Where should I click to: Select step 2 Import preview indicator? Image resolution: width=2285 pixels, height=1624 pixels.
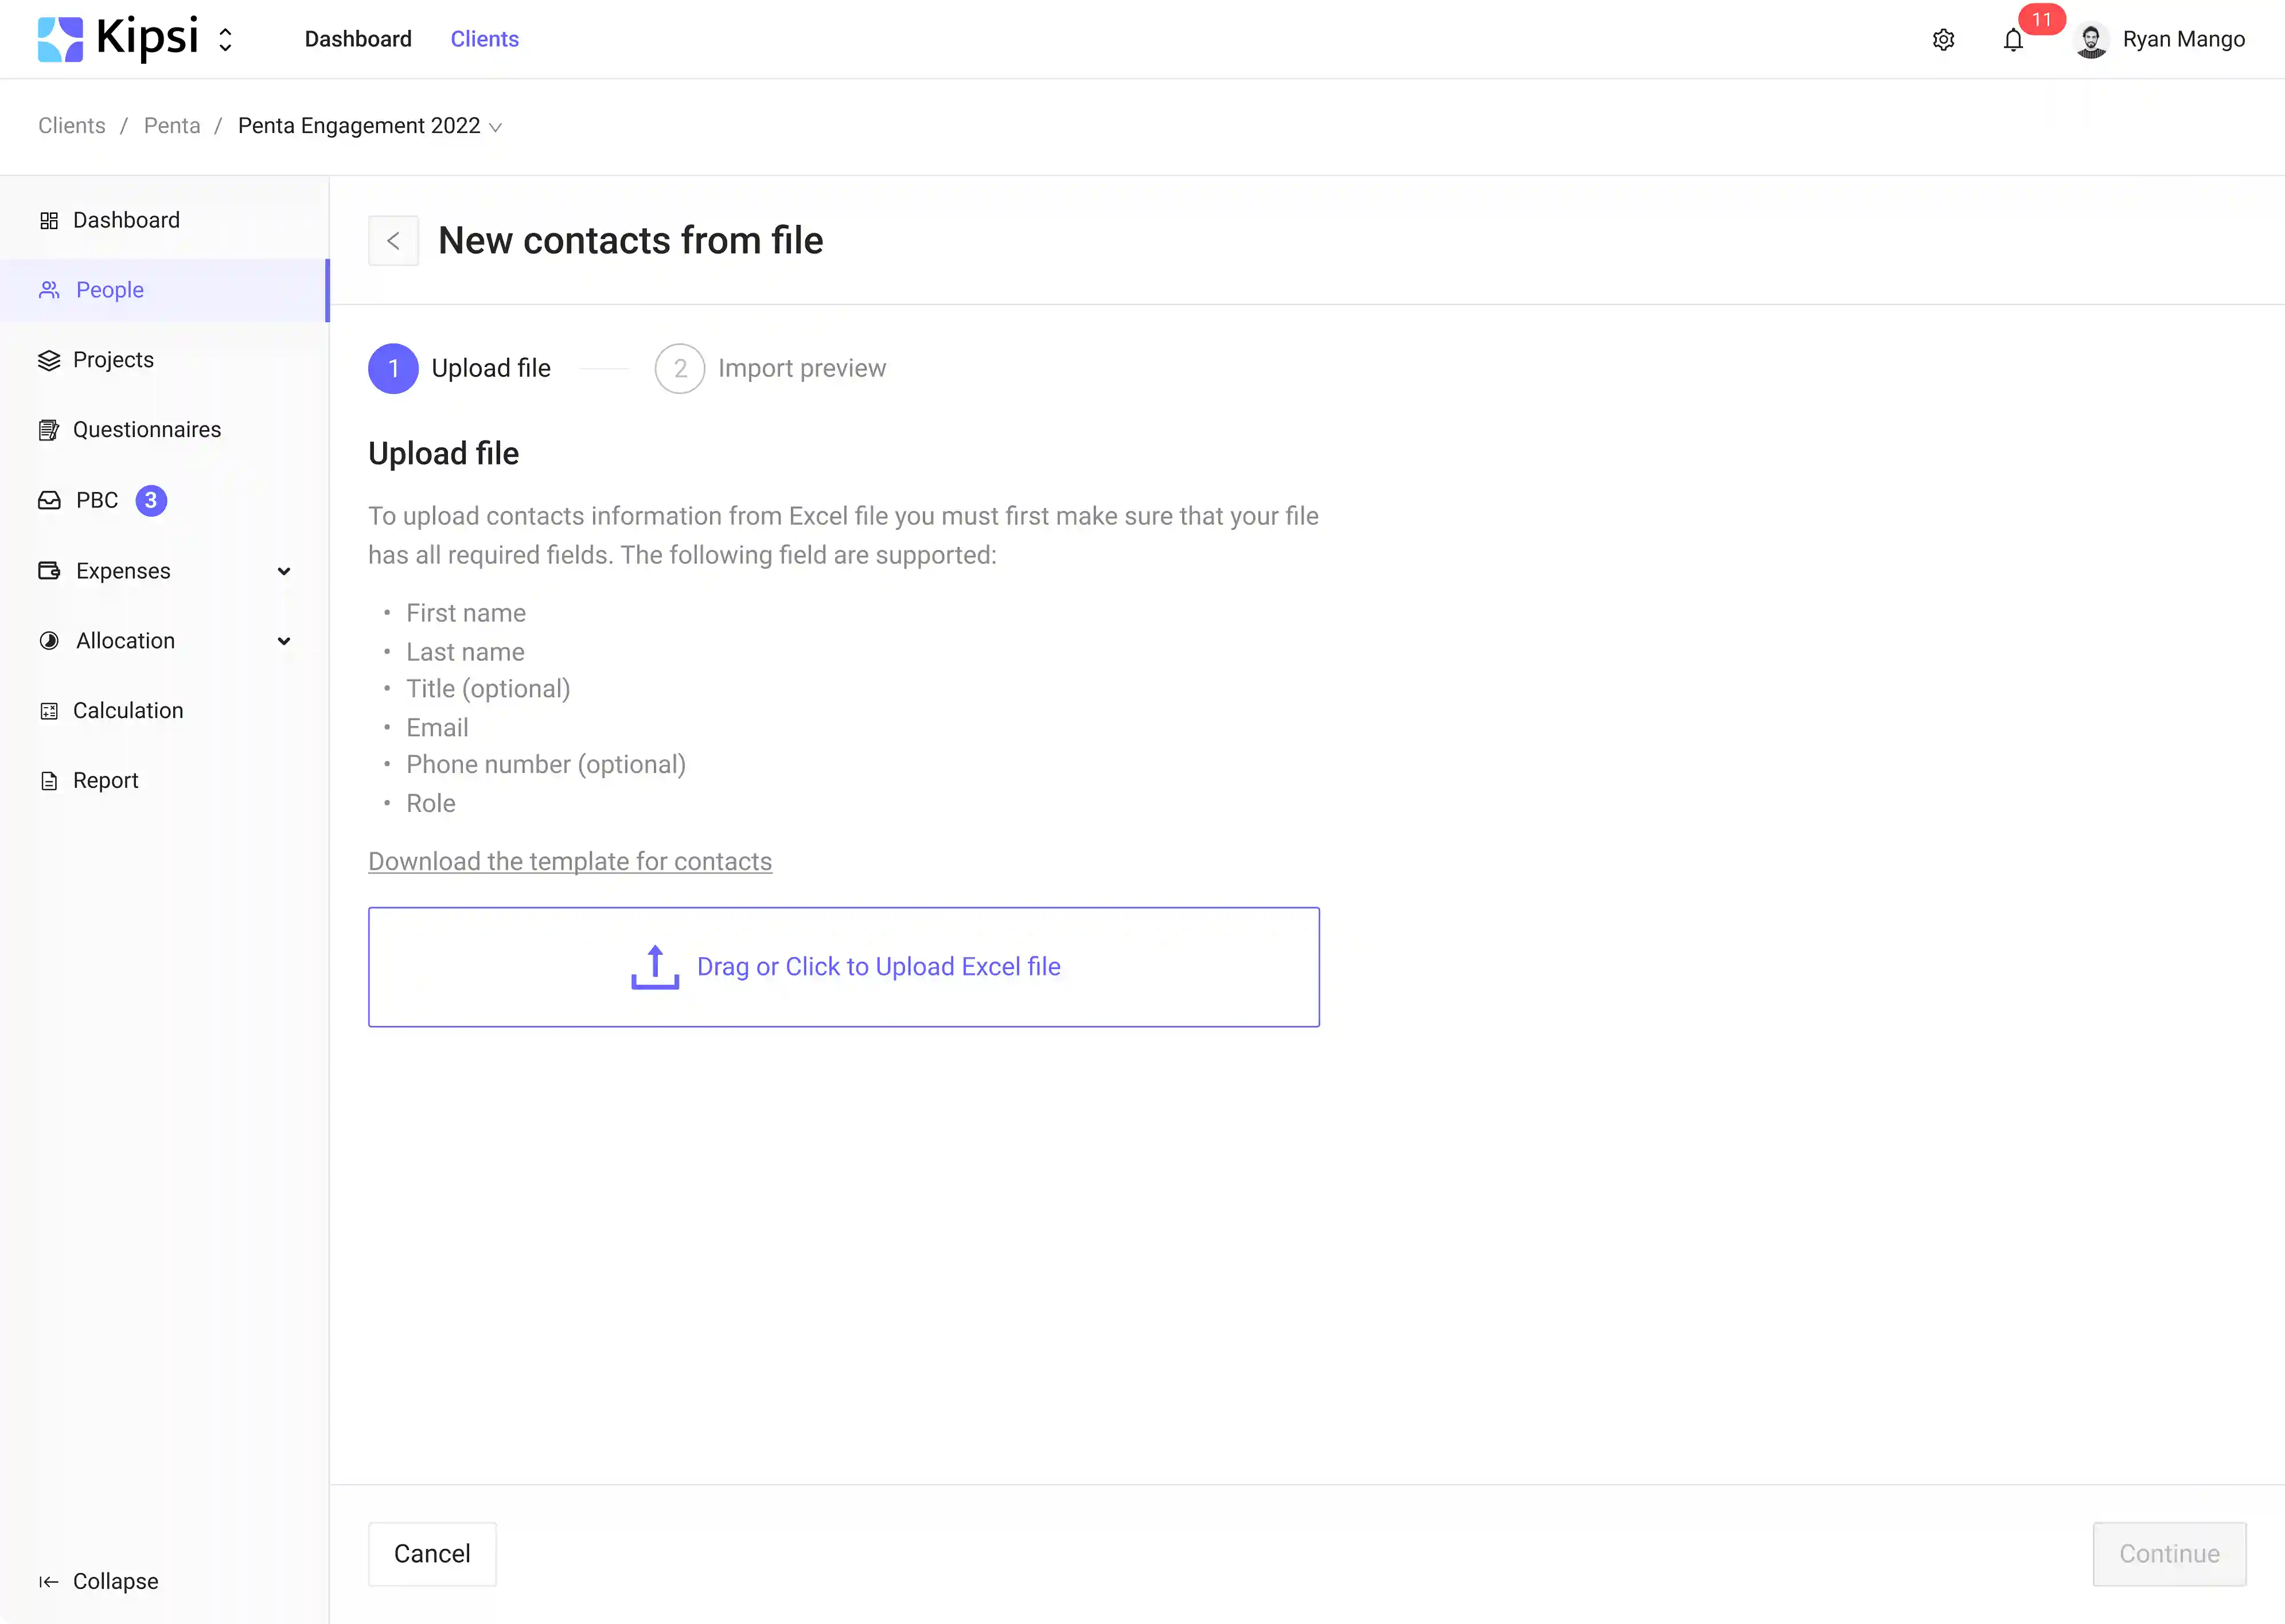680,369
